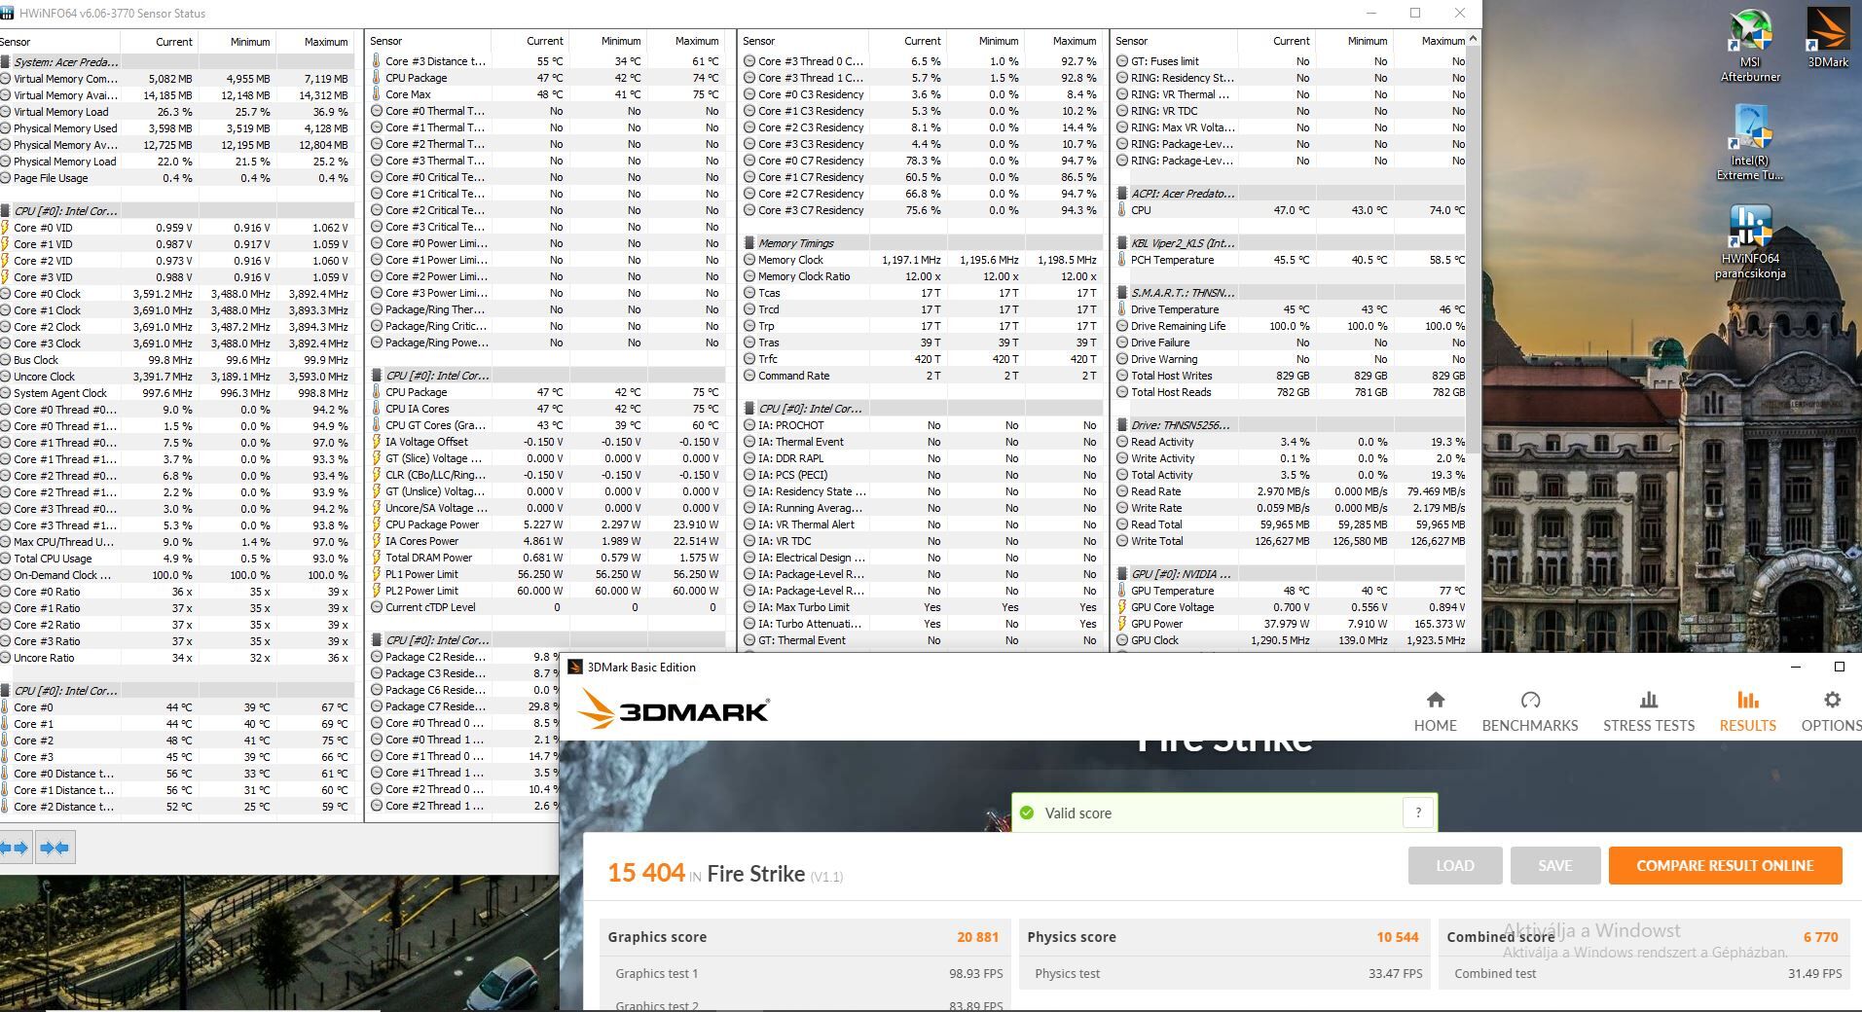Click the HWiNFO vertical scrollbar up arrow
The width and height of the screenshot is (1862, 1012).
pos(1474,39)
